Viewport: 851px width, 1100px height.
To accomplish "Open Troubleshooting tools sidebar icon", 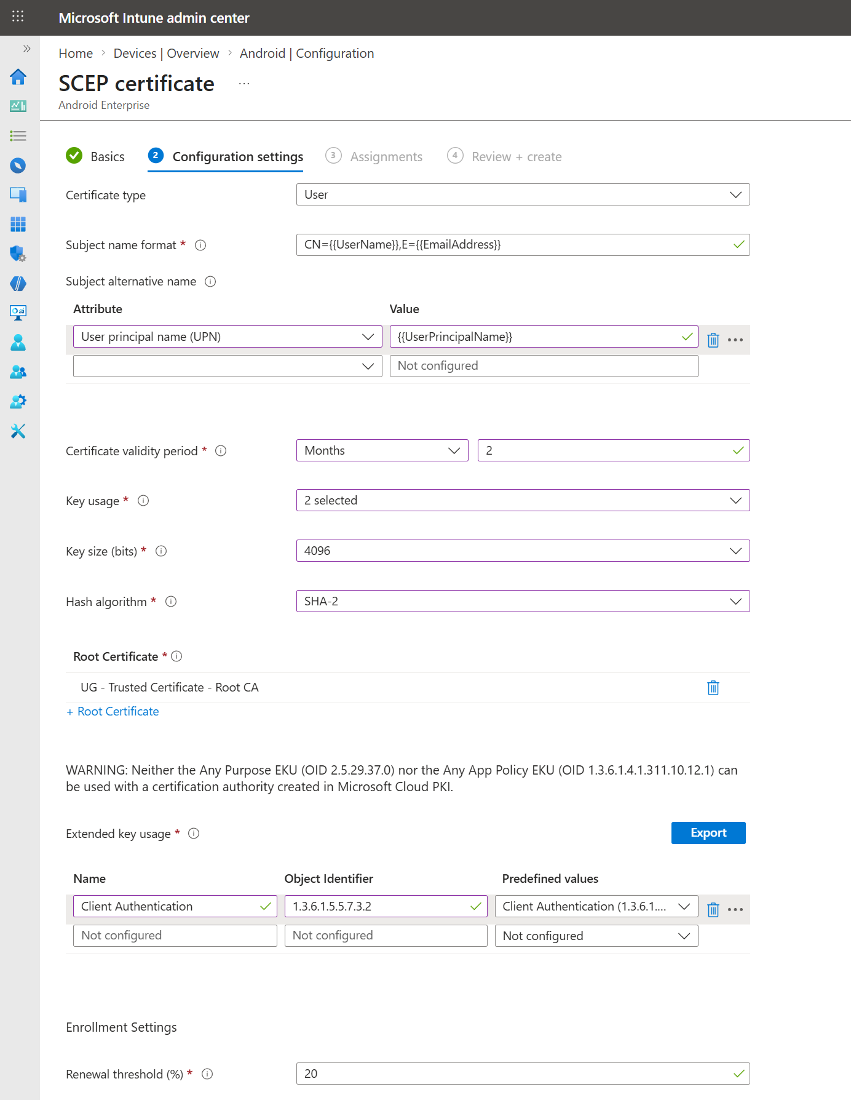I will 18,431.
